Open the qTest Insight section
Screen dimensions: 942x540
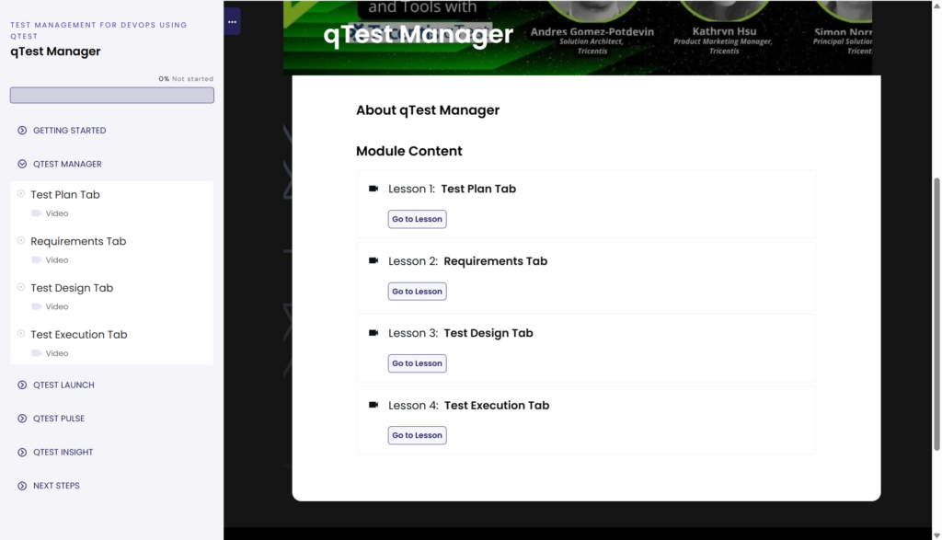[63, 453]
